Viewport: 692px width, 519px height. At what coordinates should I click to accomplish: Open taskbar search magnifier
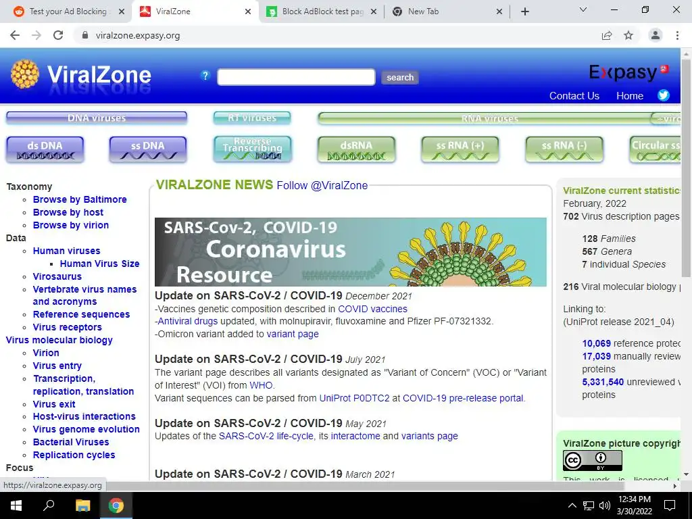click(49, 505)
